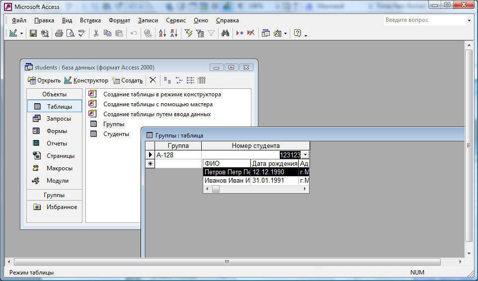This screenshot has width=478, height=281.
Task: Collapse the Группы header in sidebar
Action: tap(54, 195)
